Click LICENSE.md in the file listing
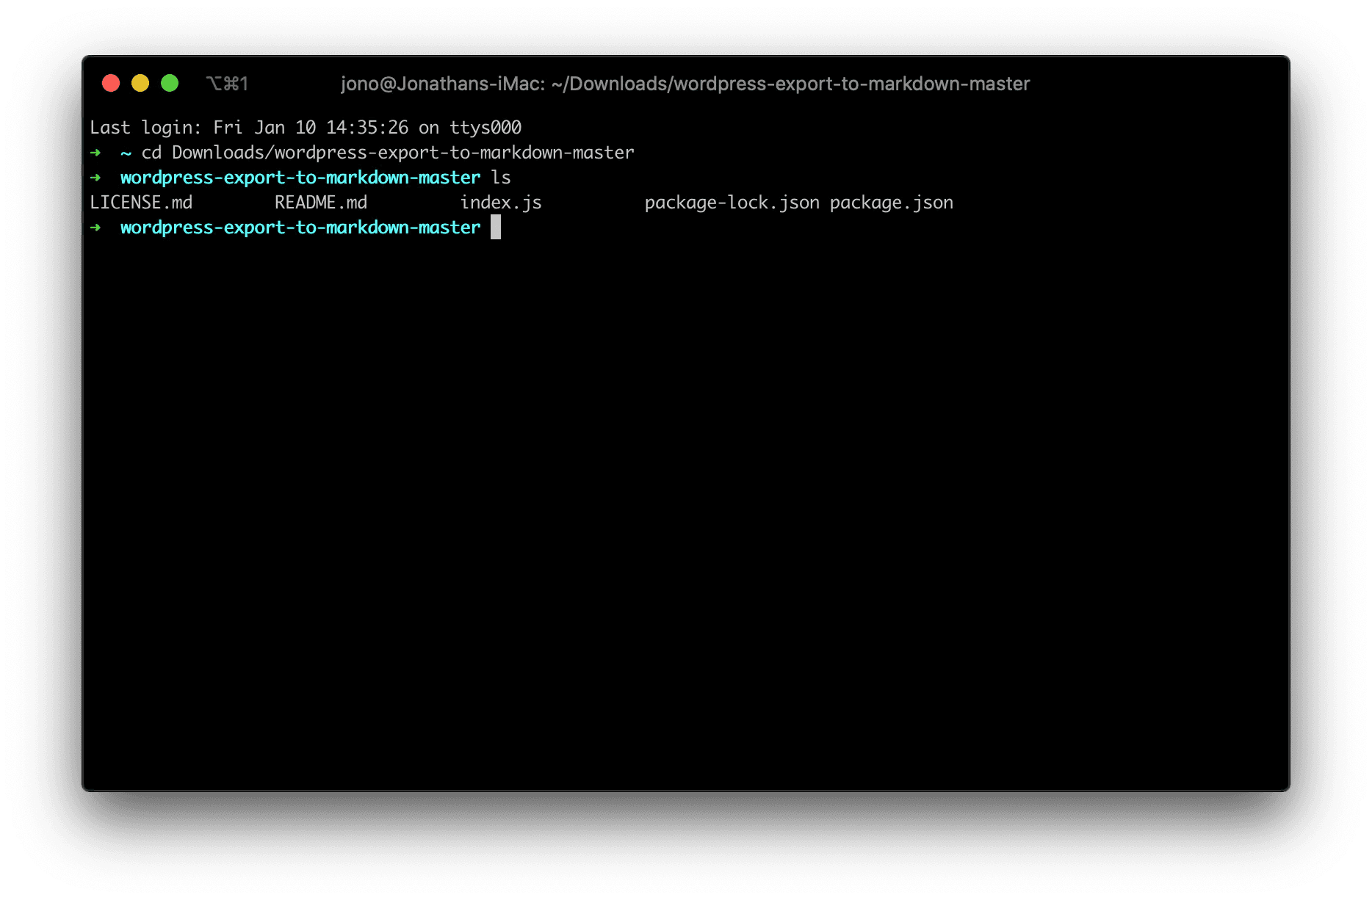The height and width of the screenshot is (900, 1372). 141,203
